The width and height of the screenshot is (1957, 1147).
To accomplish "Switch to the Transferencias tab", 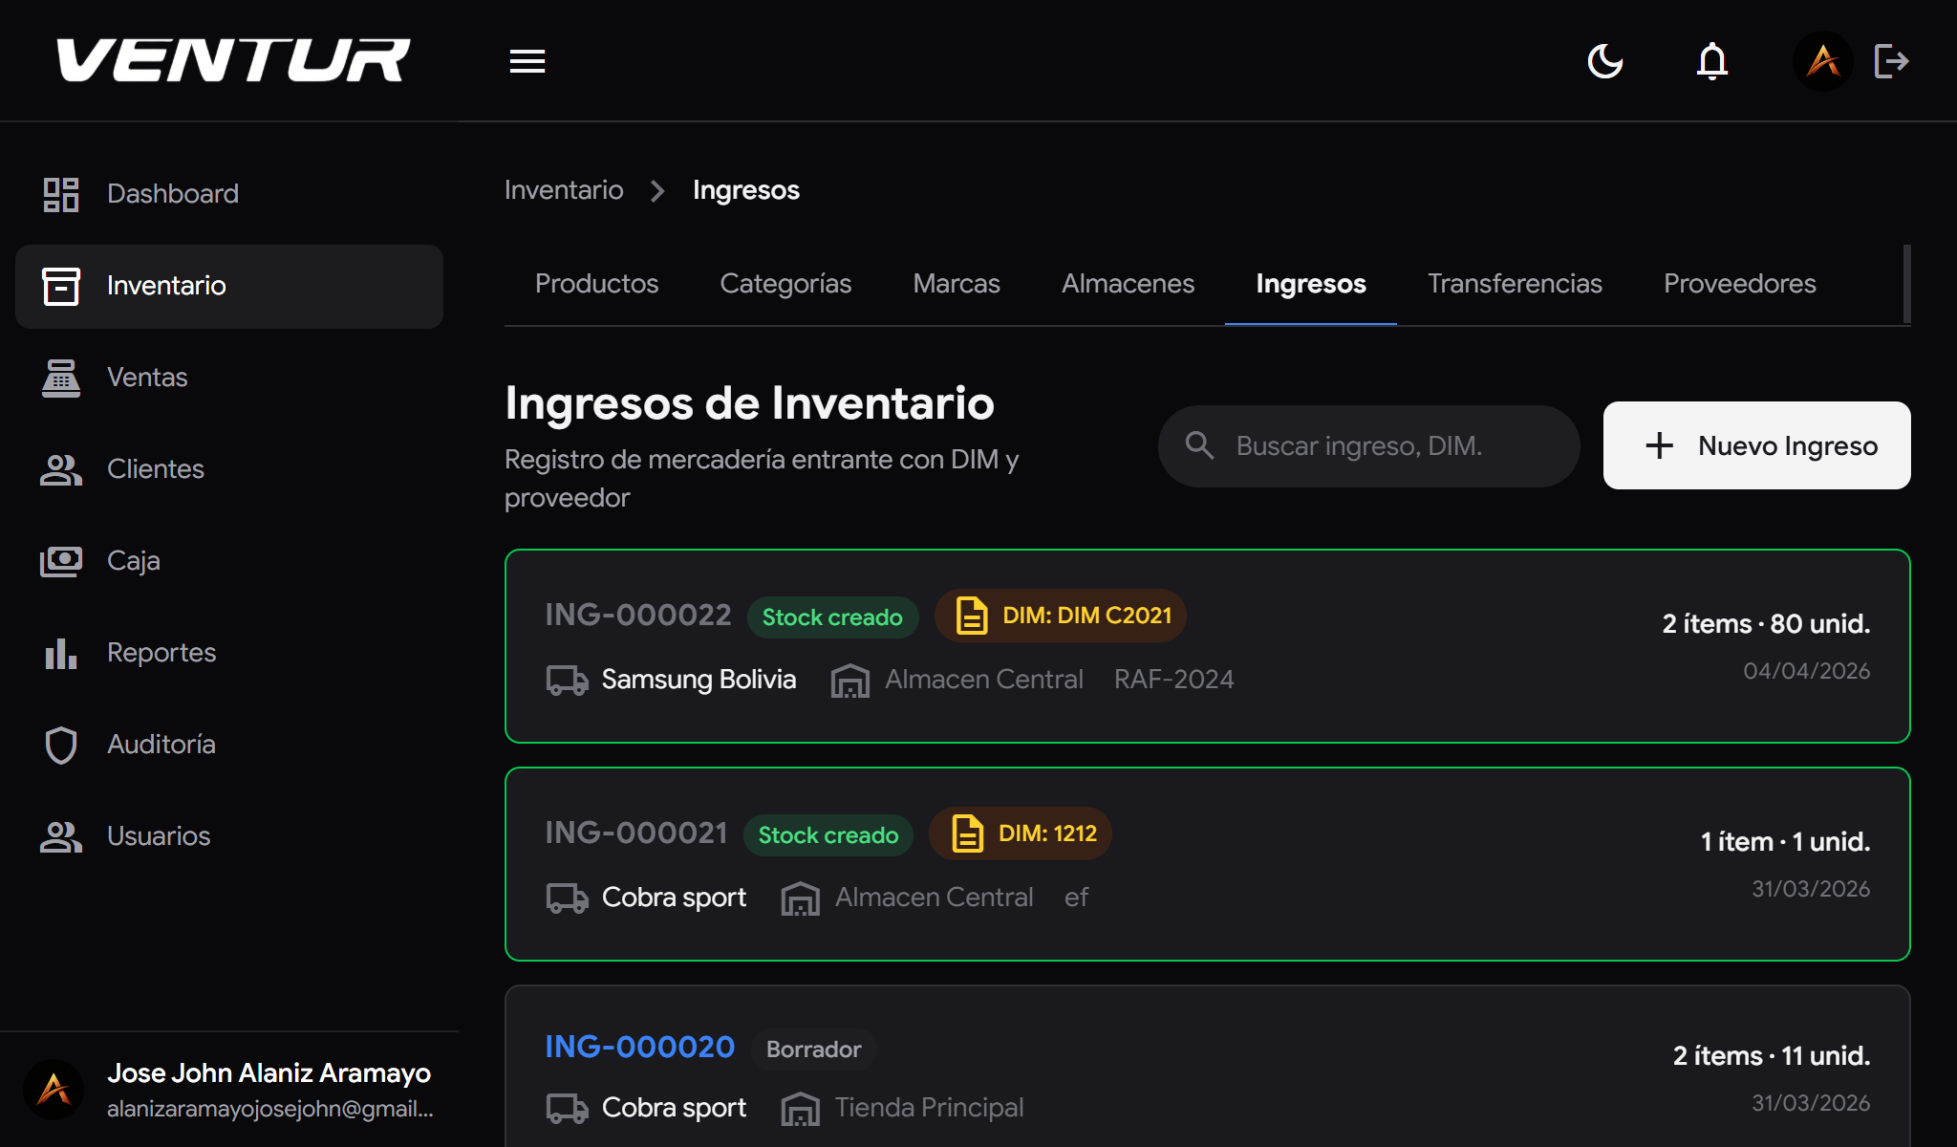I will (x=1515, y=283).
